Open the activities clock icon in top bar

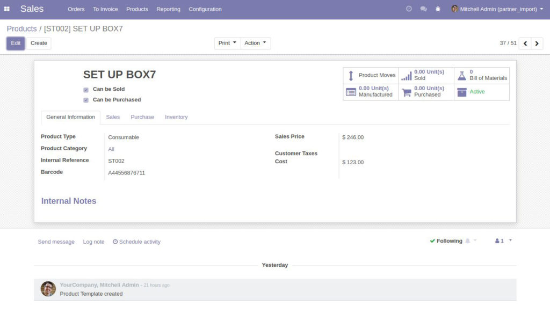pos(409,9)
